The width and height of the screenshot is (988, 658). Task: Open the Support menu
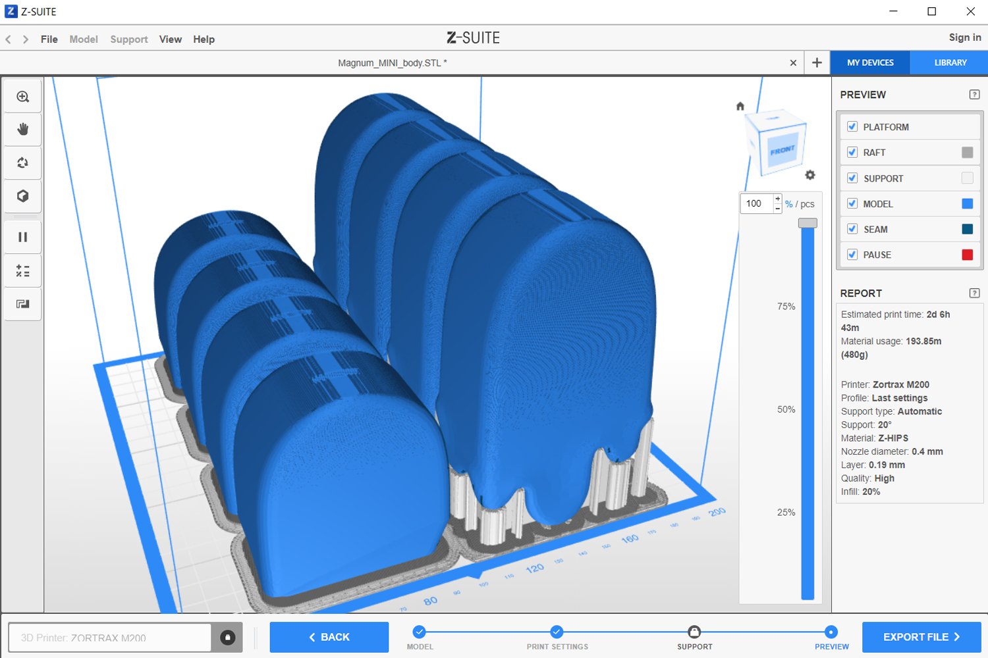[x=129, y=39]
